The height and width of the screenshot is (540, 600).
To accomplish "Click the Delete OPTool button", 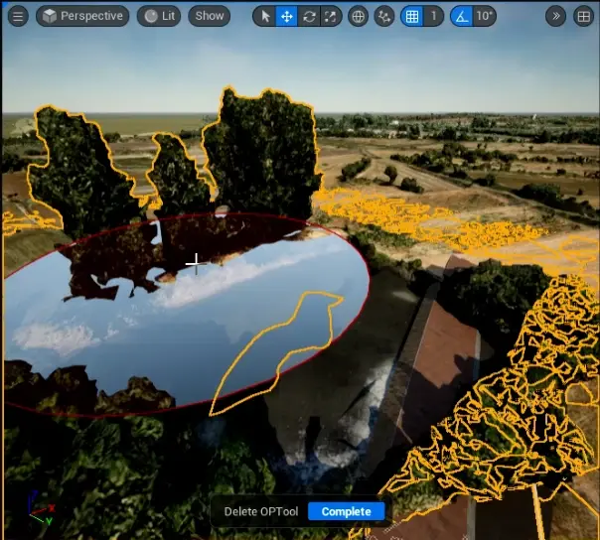I will [261, 511].
